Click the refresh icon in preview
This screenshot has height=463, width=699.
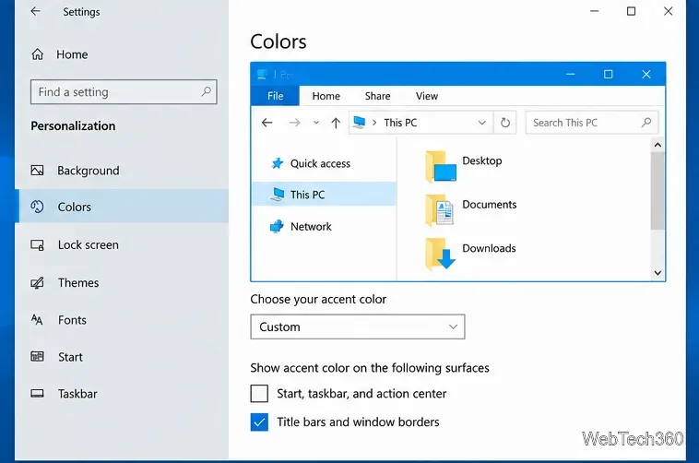pos(505,123)
